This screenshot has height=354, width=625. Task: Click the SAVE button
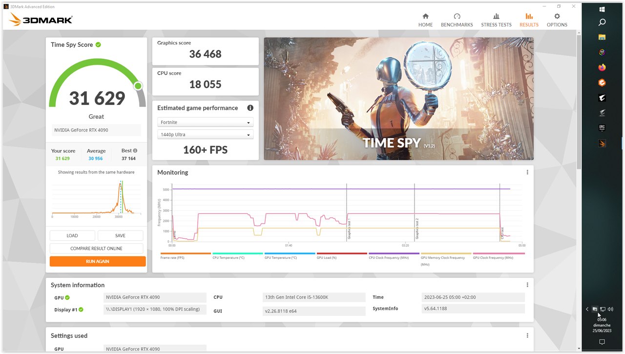point(120,235)
